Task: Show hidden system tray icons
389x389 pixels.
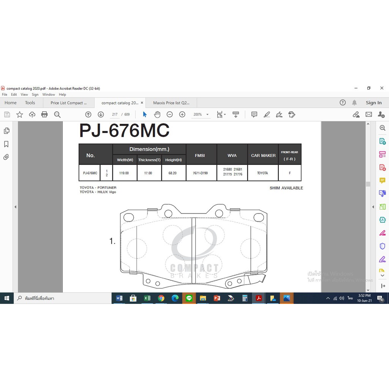Action: coord(328,298)
